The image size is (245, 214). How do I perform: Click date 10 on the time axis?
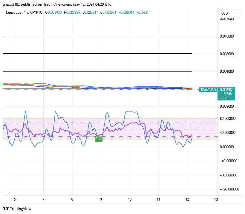(x=130, y=199)
